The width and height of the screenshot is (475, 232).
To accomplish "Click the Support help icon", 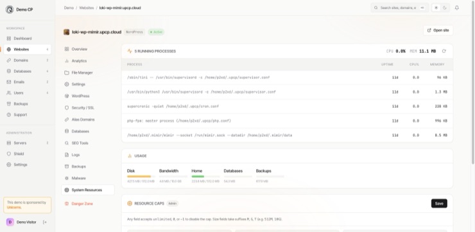I will (9, 114).
